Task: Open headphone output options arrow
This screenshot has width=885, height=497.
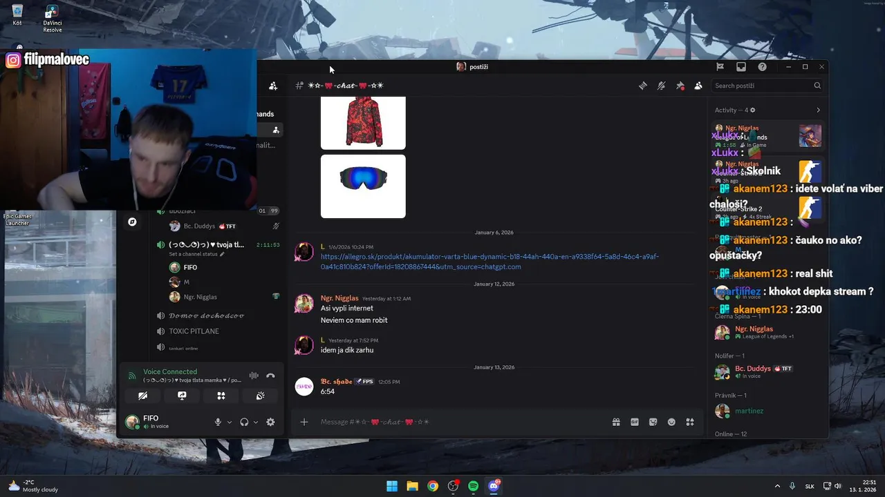Action: tap(256, 422)
